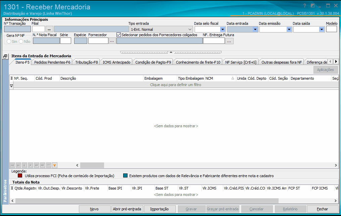Click totals grid scroll left arrow

12,201
